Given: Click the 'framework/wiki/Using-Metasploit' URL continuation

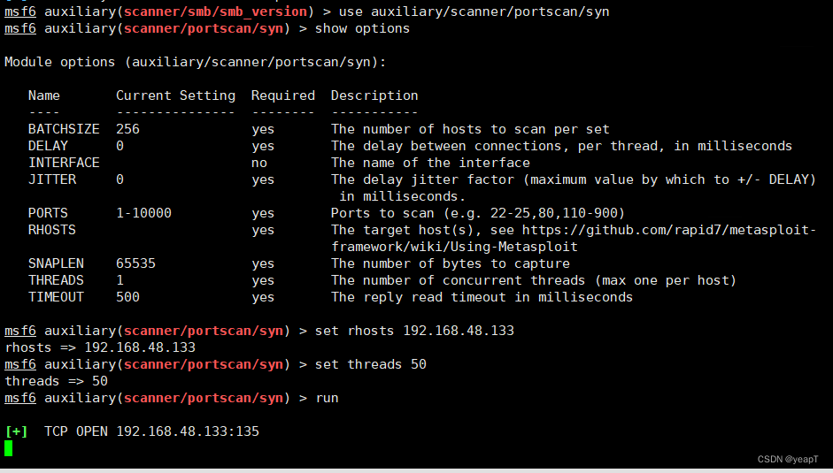Looking at the screenshot, I should coord(454,247).
